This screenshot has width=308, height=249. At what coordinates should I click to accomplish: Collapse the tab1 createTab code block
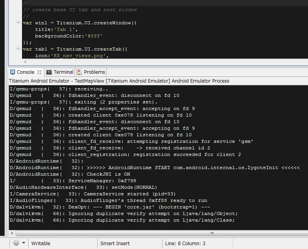(x=19, y=49)
